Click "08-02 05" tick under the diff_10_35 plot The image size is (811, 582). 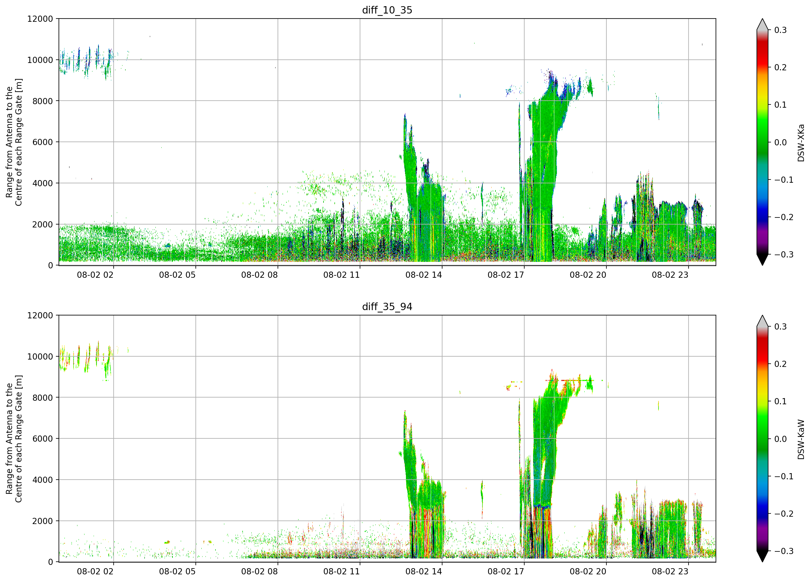[178, 275]
